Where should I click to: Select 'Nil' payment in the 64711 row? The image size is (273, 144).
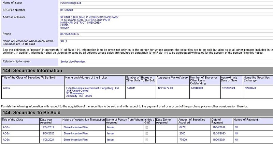tap(236, 127)
